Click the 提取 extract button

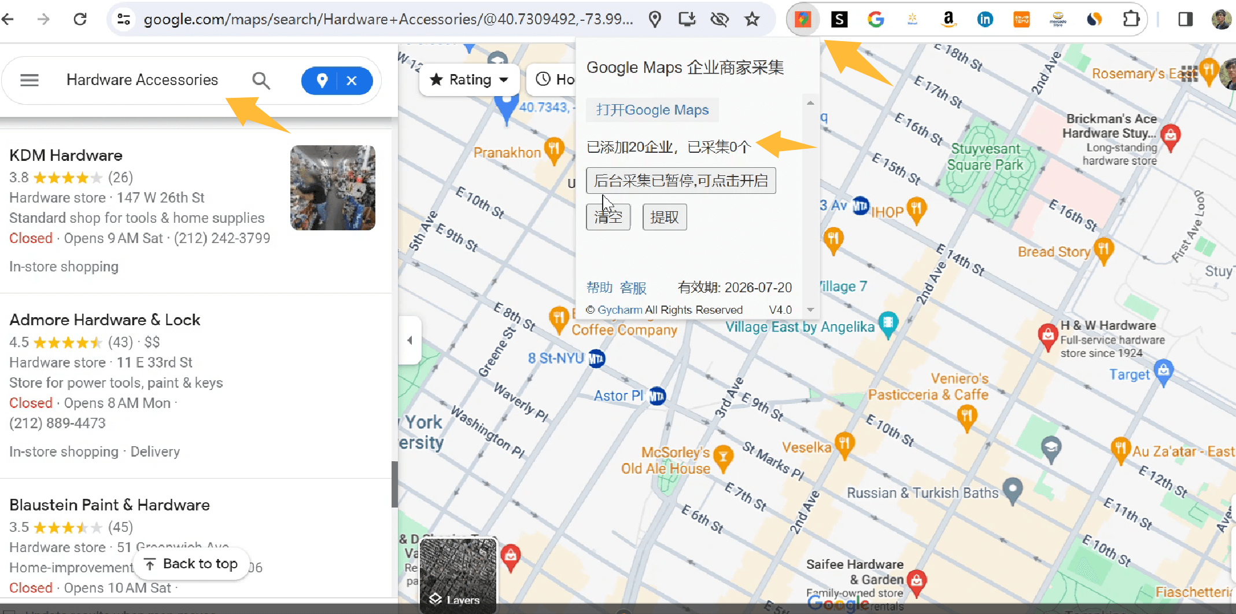pyautogui.click(x=665, y=217)
